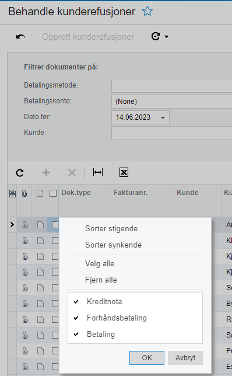Click the notes column header icon
The width and height of the screenshot is (232, 376).
40,193
